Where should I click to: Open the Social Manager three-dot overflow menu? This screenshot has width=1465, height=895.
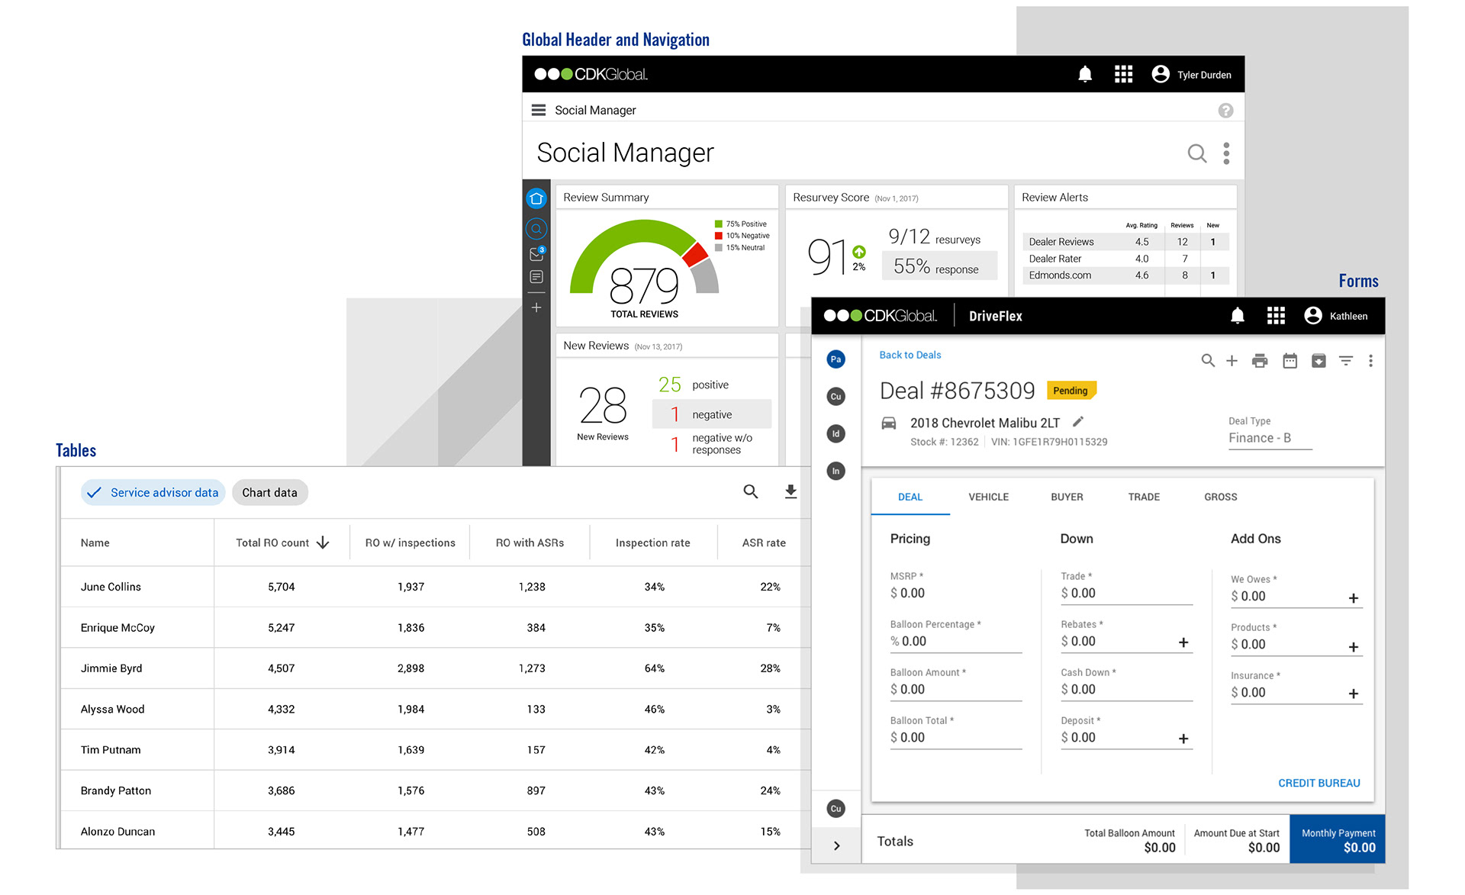(x=1226, y=153)
